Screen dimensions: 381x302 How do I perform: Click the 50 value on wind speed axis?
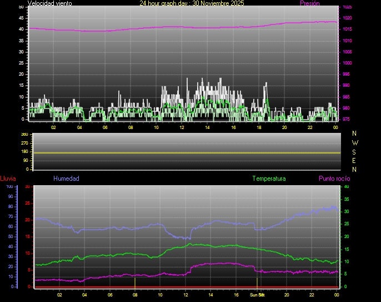point(21,7)
